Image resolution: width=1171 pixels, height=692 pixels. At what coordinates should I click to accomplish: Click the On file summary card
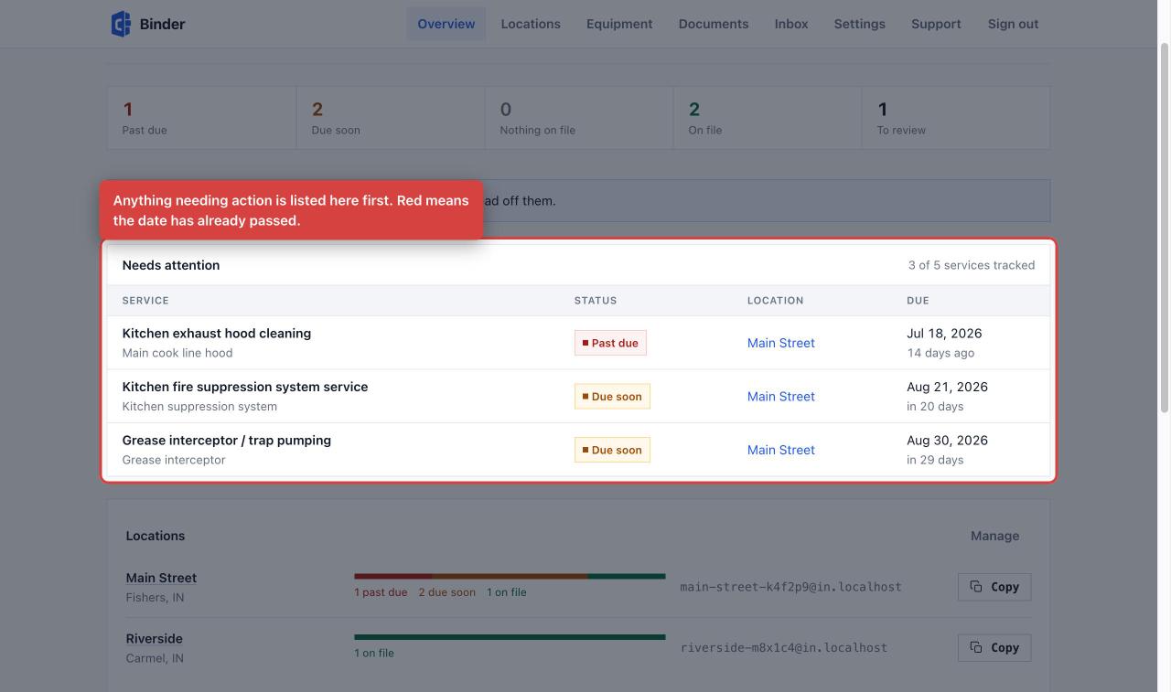768,118
